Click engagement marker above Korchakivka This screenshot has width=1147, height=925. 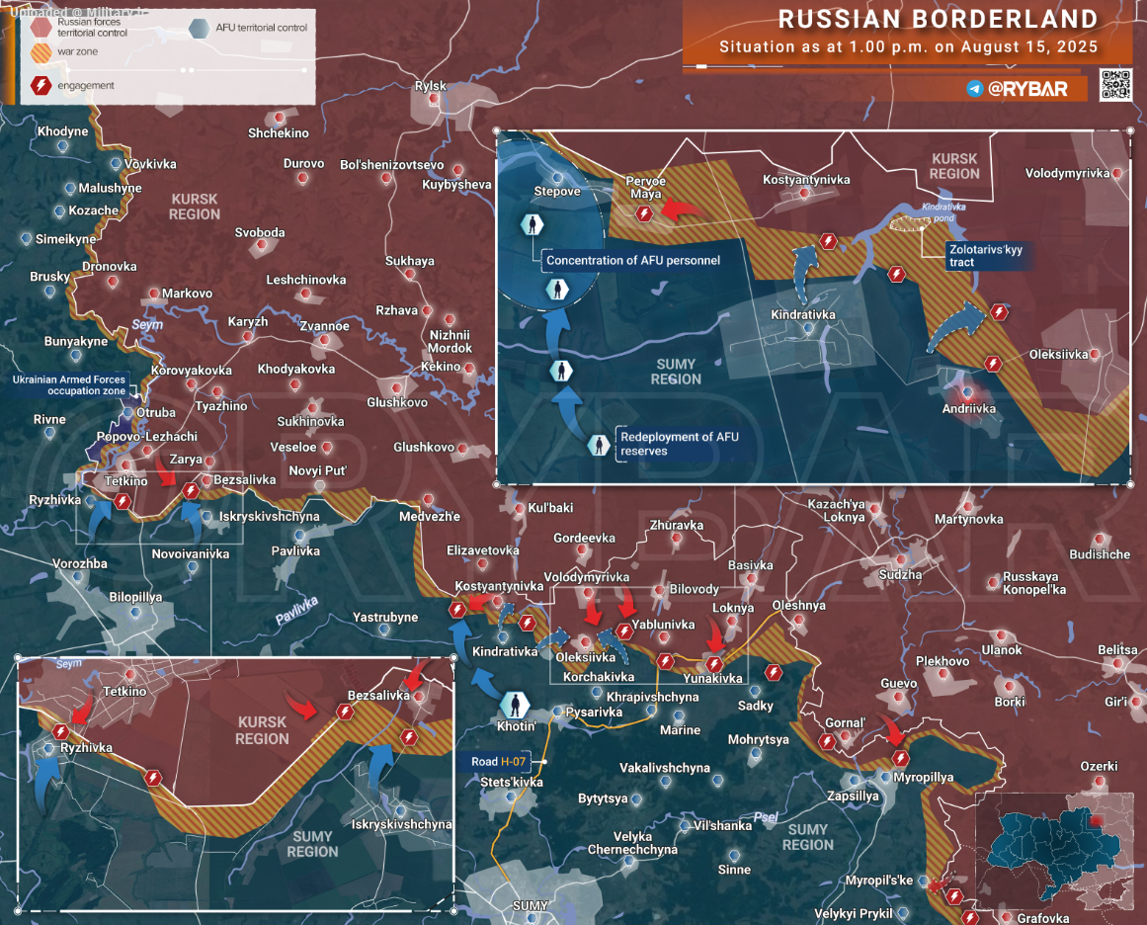pyautogui.click(x=665, y=661)
